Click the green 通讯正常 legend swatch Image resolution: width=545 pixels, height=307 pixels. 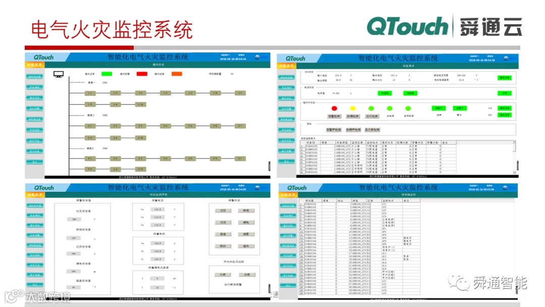[106, 74]
